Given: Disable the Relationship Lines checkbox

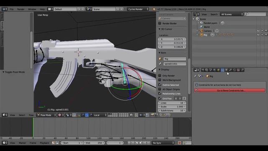Looking at the screenshot, I should pyautogui.click(x=160, y=94).
